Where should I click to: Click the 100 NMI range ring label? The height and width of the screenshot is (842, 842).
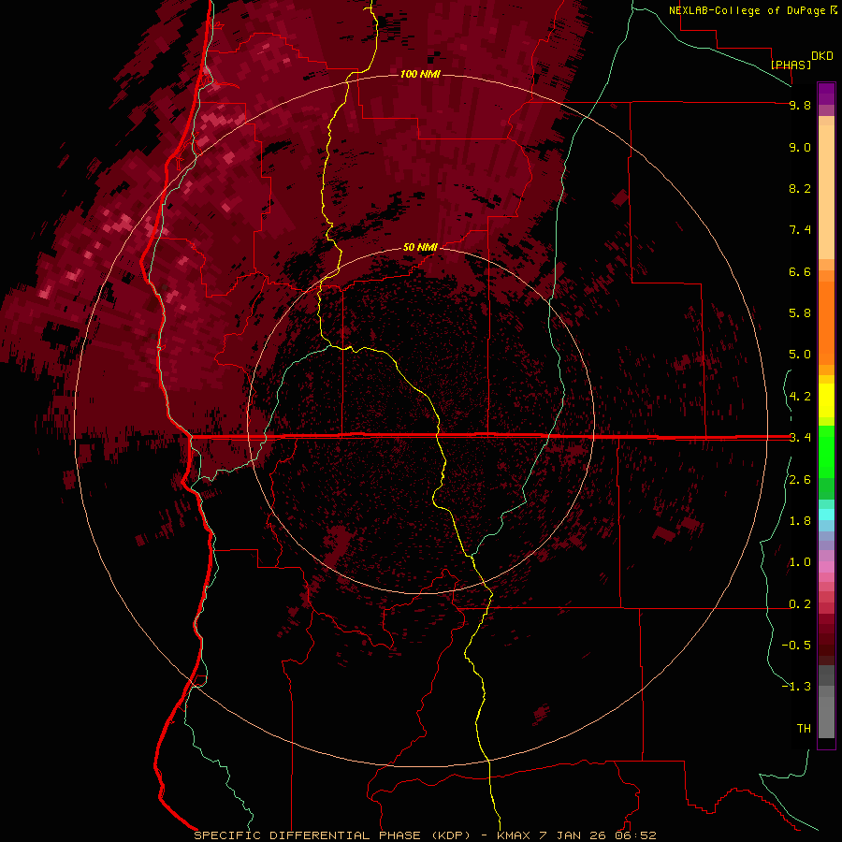(420, 74)
